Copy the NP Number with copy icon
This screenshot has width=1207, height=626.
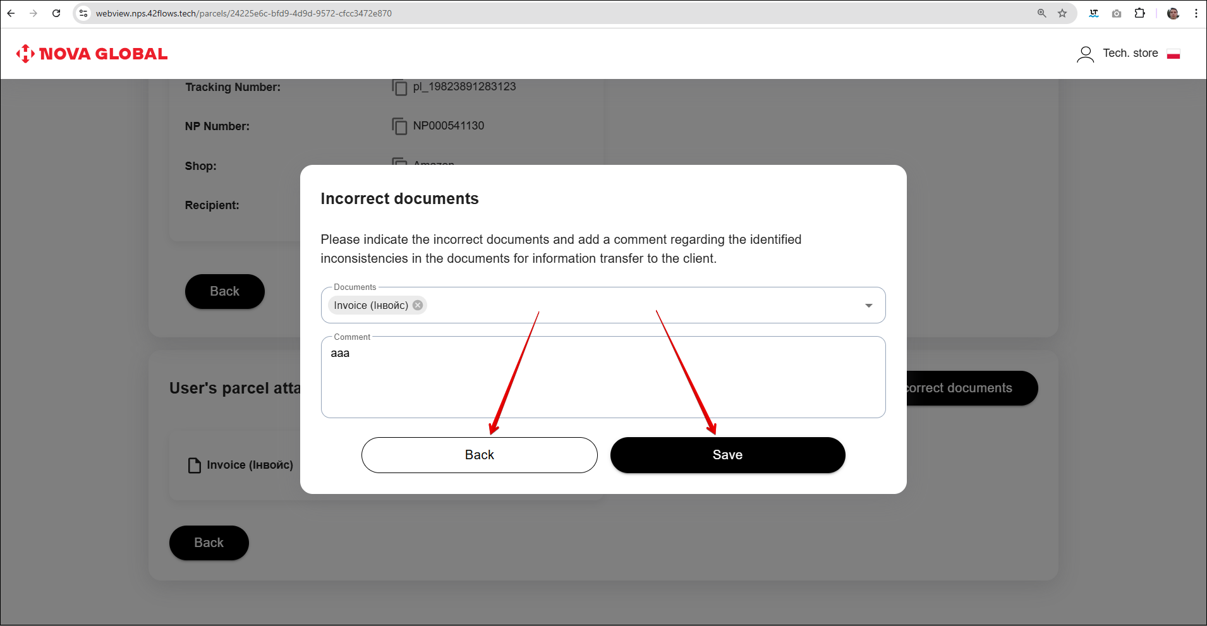399,126
